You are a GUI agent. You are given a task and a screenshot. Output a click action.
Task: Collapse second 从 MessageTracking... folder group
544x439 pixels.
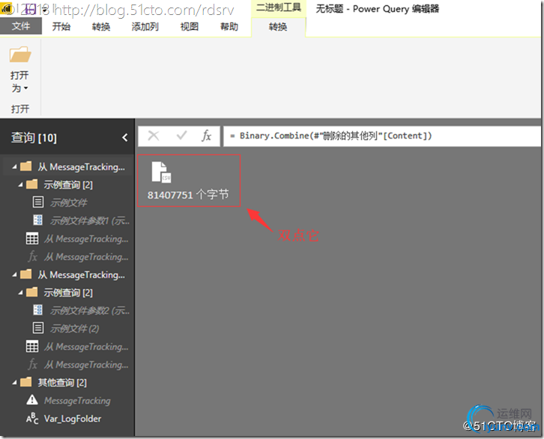tap(14, 275)
